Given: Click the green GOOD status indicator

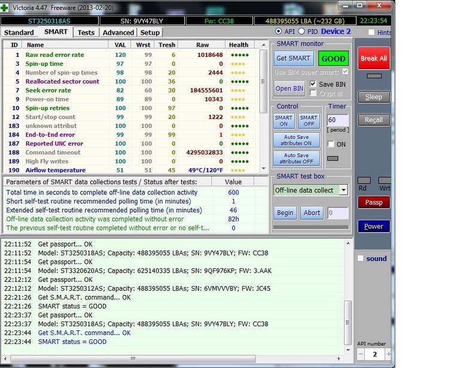Looking at the screenshot, I should pos(333,59).
